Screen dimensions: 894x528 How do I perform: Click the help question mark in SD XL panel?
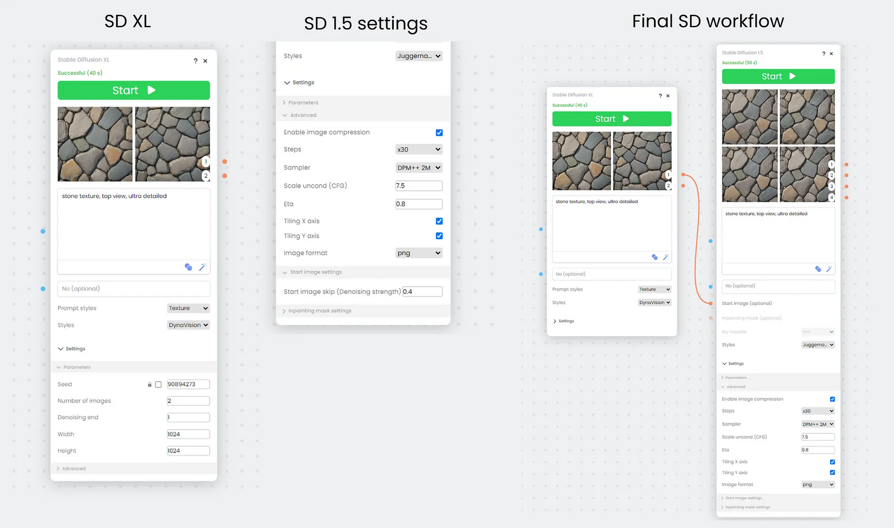coord(196,61)
